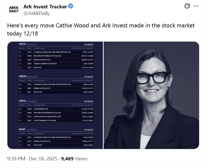Click the 9:39 PM Dec 18 timestamp
Screen dimensions: 208x168
(33, 159)
